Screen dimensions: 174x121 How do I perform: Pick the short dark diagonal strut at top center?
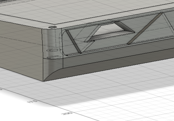[x=125, y=27]
